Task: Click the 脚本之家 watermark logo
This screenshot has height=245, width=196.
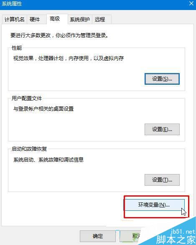Action: coord(176,240)
